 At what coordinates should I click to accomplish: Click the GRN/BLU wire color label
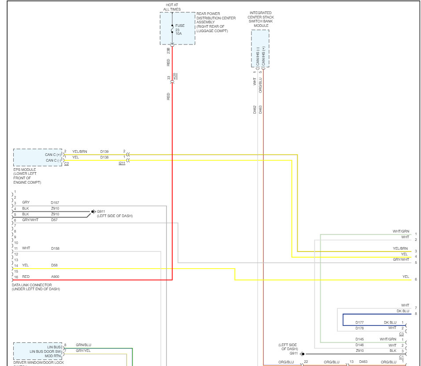pyautogui.click(x=84, y=345)
